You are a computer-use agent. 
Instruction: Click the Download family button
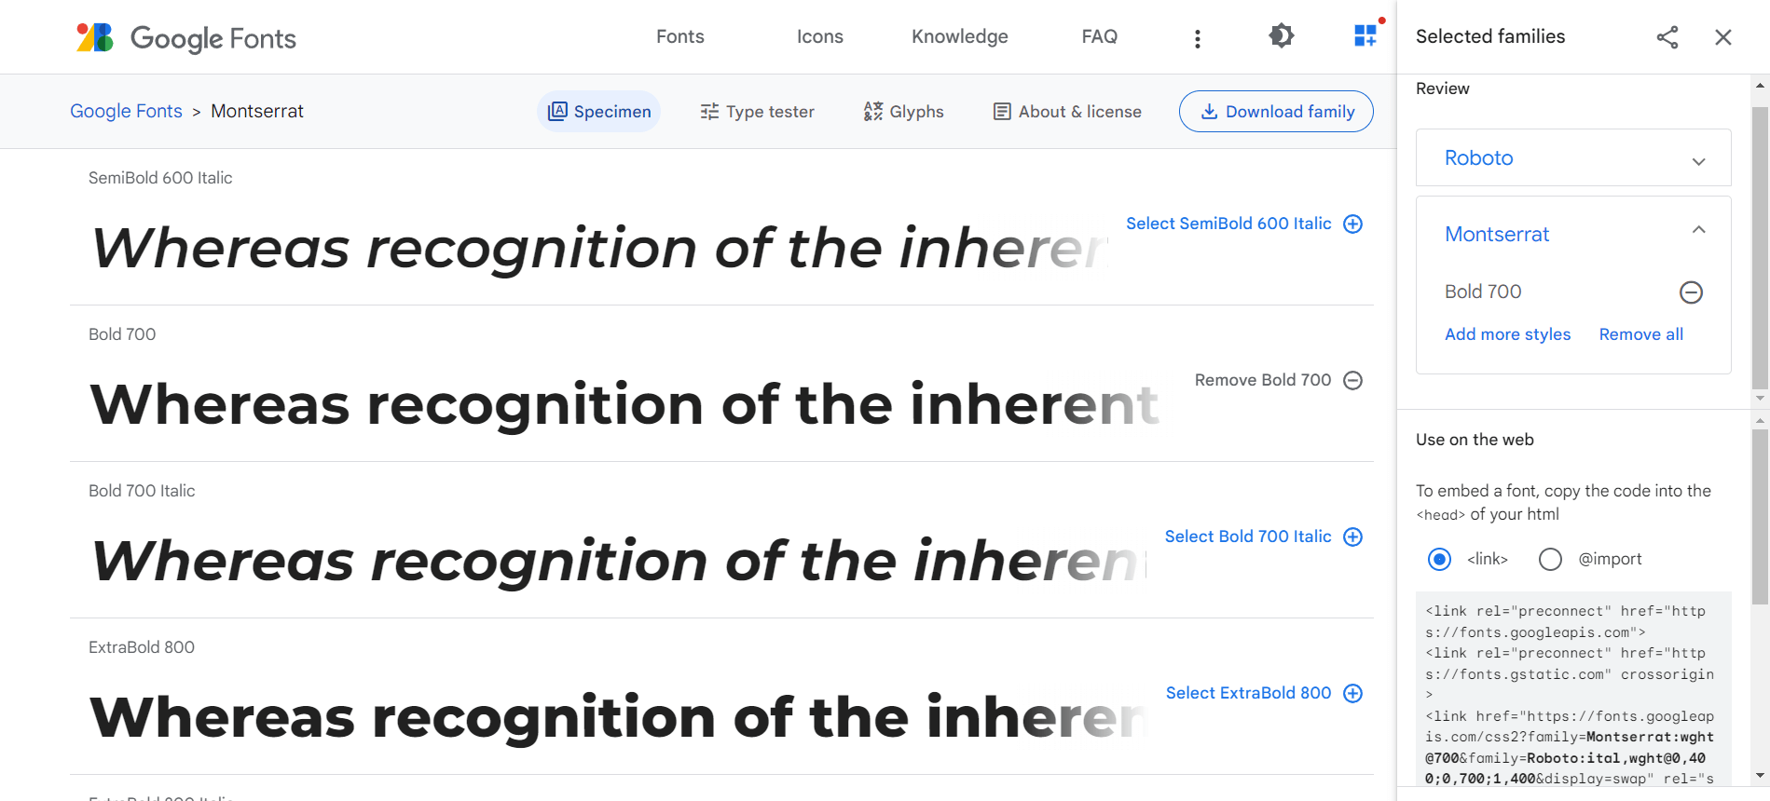pyautogui.click(x=1276, y=112)
